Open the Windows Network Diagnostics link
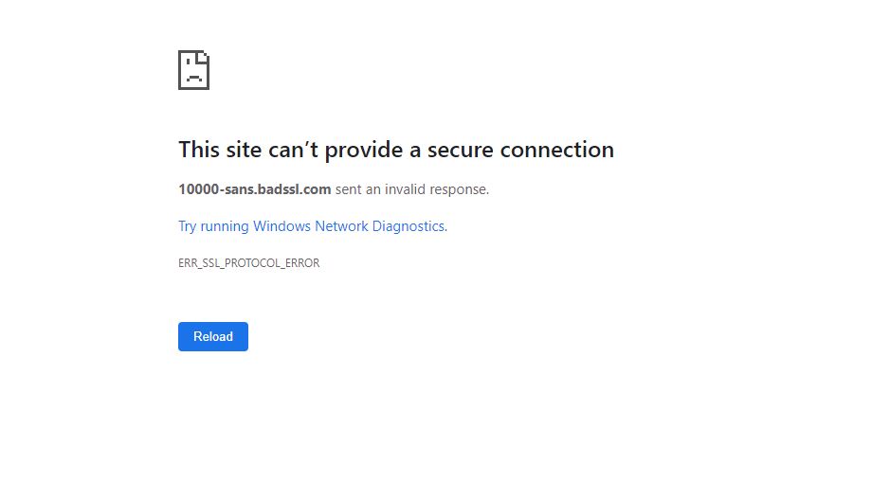This screenshot has width=872, height=500. [312, 226]
